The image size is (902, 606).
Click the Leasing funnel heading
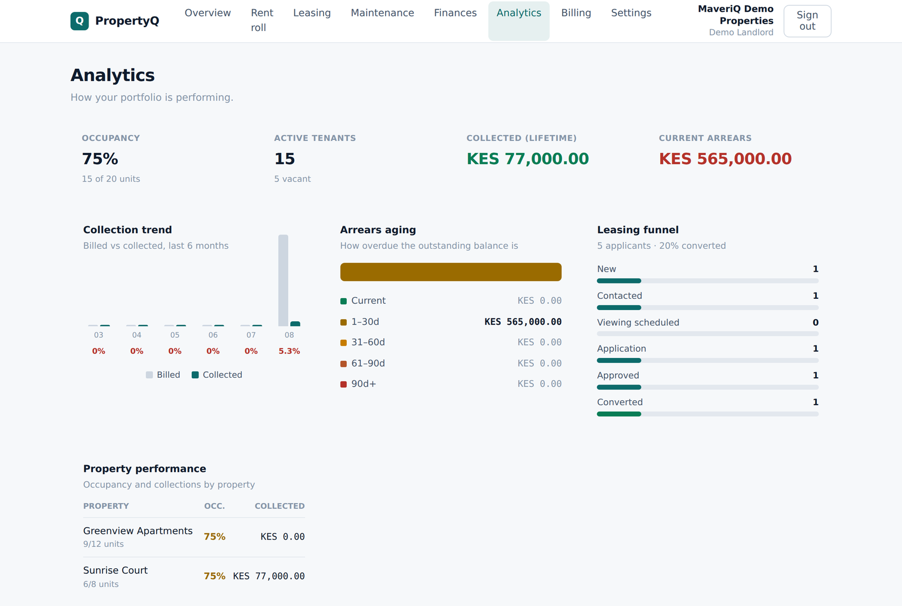pyautogui.click(x=638, y=230)
